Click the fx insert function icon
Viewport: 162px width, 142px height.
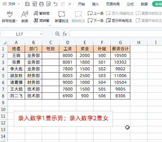(65, 34)
